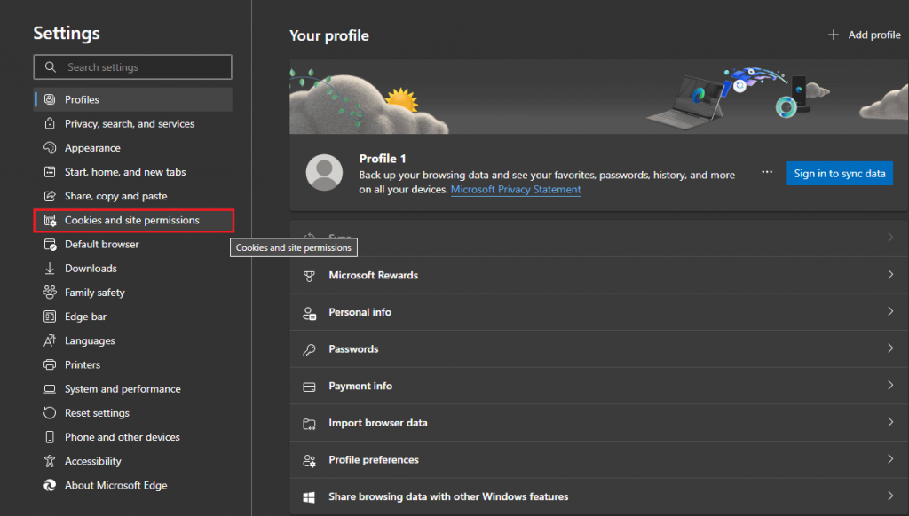Click the Appearance palette icon
This screenshot has height=516, width=909.
(x=50, y=148)
